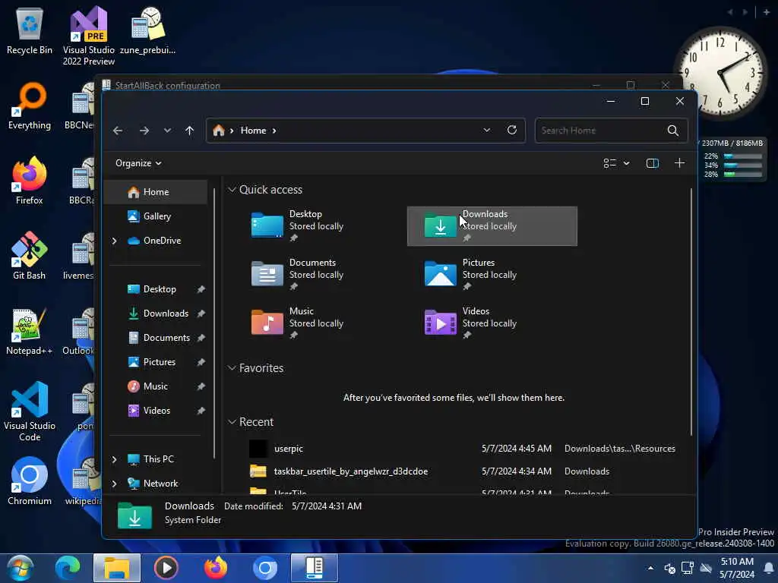Select the Music folder in Quick access

(x=318, y=323)
